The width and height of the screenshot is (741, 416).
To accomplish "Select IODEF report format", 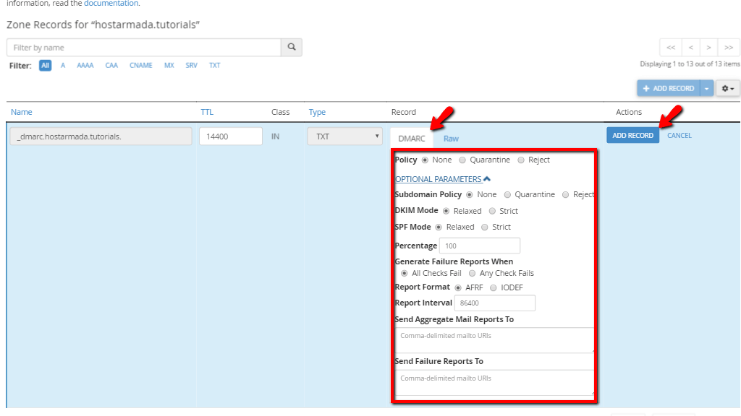I will tap(494, 287).
